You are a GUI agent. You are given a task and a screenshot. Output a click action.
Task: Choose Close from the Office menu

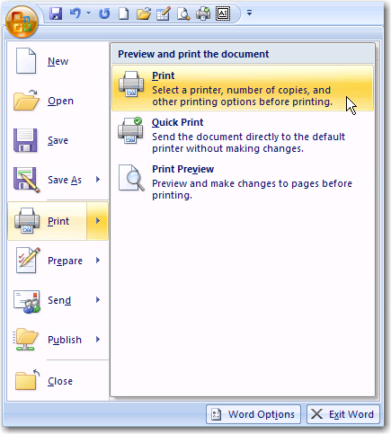58,381
